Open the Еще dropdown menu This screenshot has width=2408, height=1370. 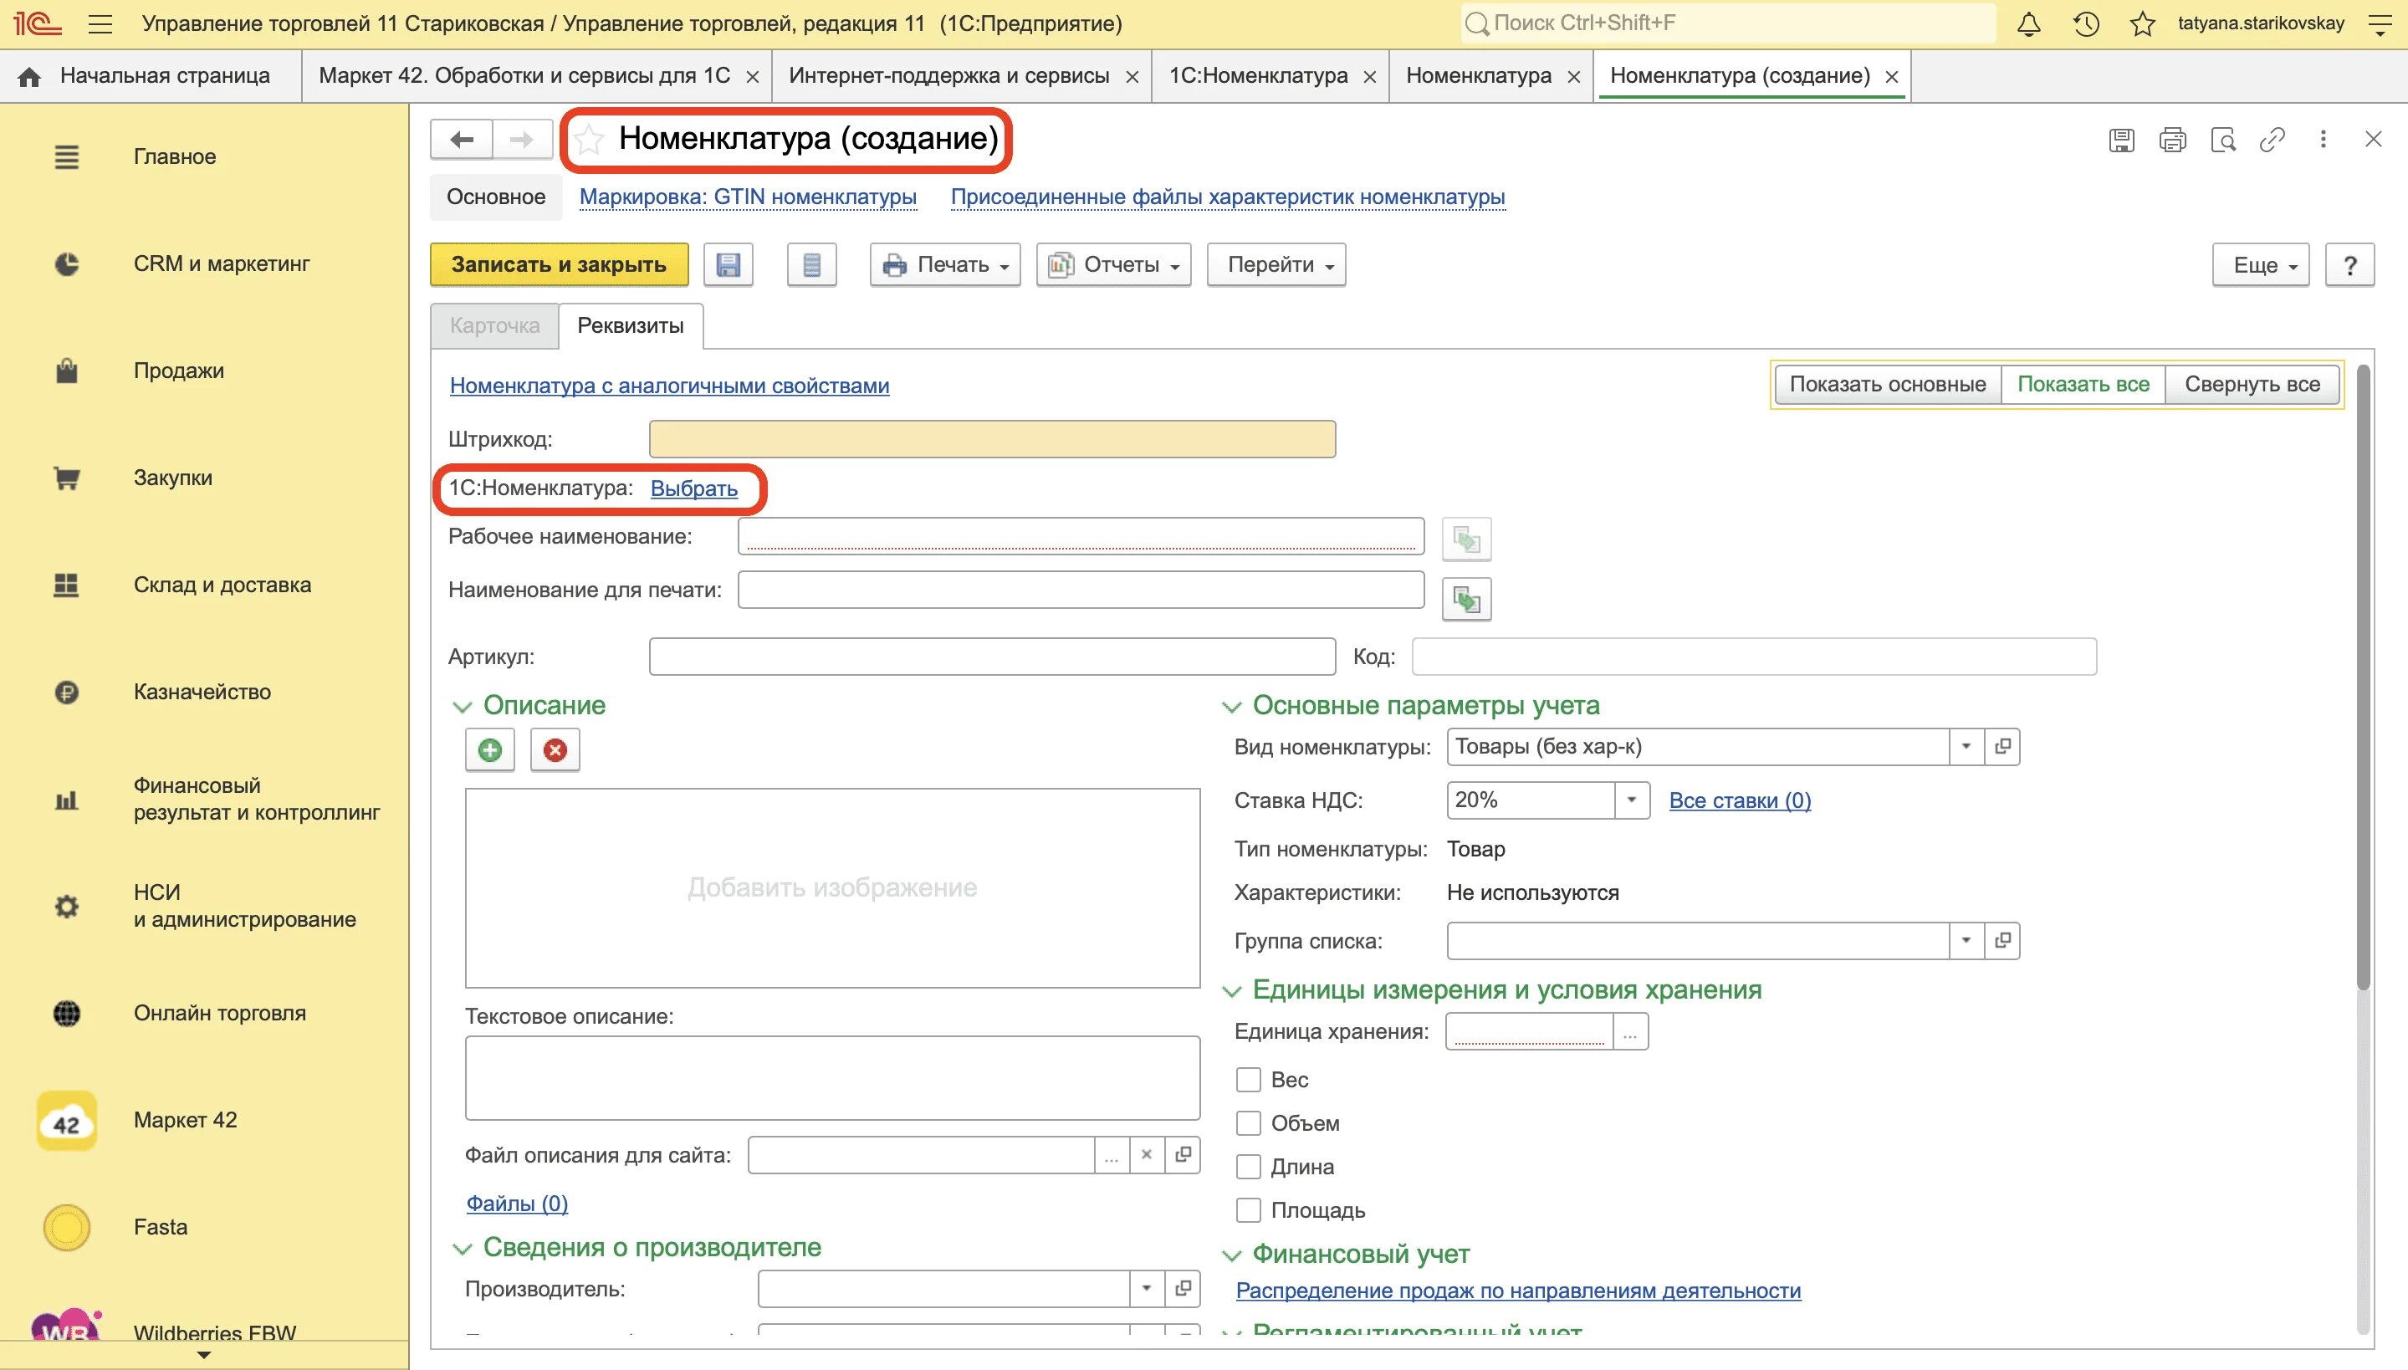[2260, 264]
